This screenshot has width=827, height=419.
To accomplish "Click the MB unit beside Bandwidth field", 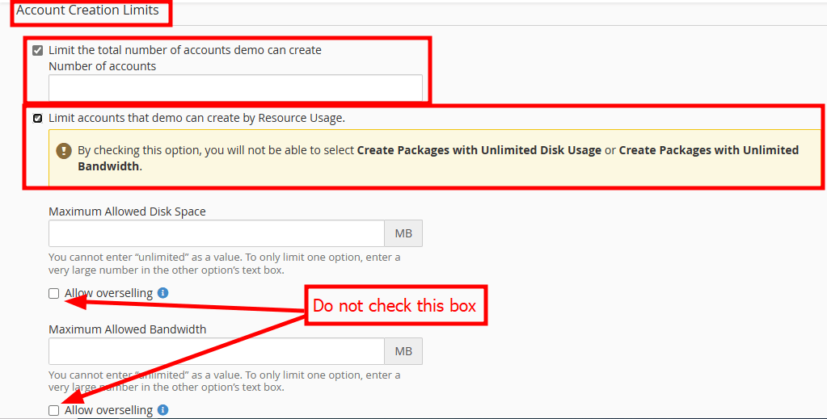I will (x=403, y=351).
